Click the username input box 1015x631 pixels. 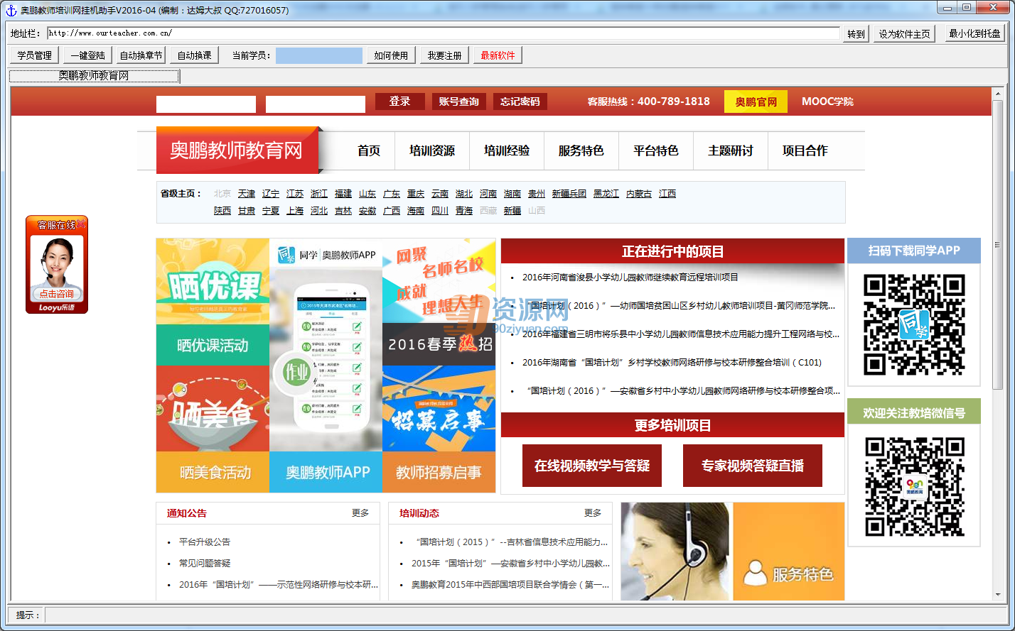pos(206,104)
